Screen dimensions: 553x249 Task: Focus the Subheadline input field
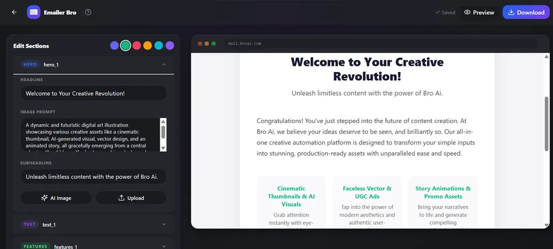93,176
